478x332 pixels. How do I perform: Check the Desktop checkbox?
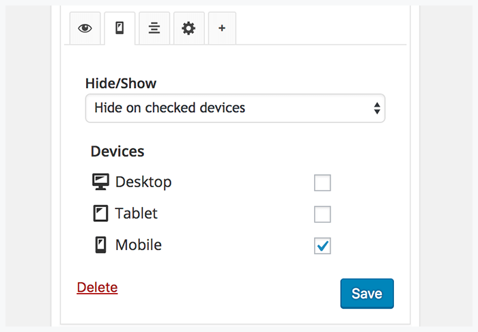click(x=322, y=182)
